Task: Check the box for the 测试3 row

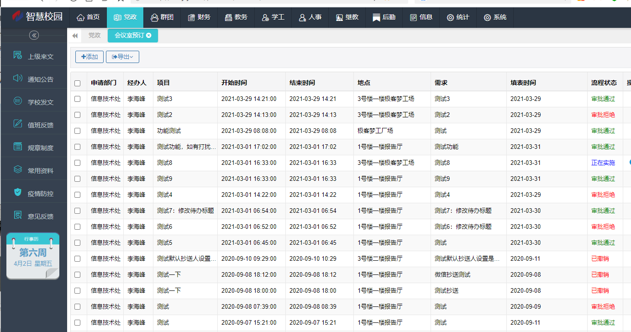Action: (77, 99)
